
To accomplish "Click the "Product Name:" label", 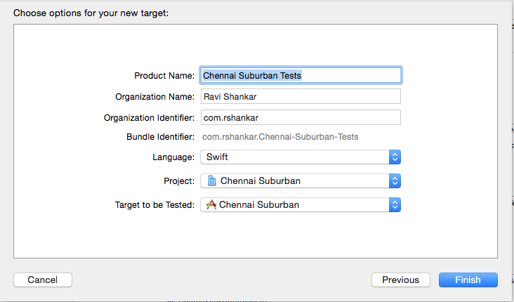I will [x=164, y=76].
